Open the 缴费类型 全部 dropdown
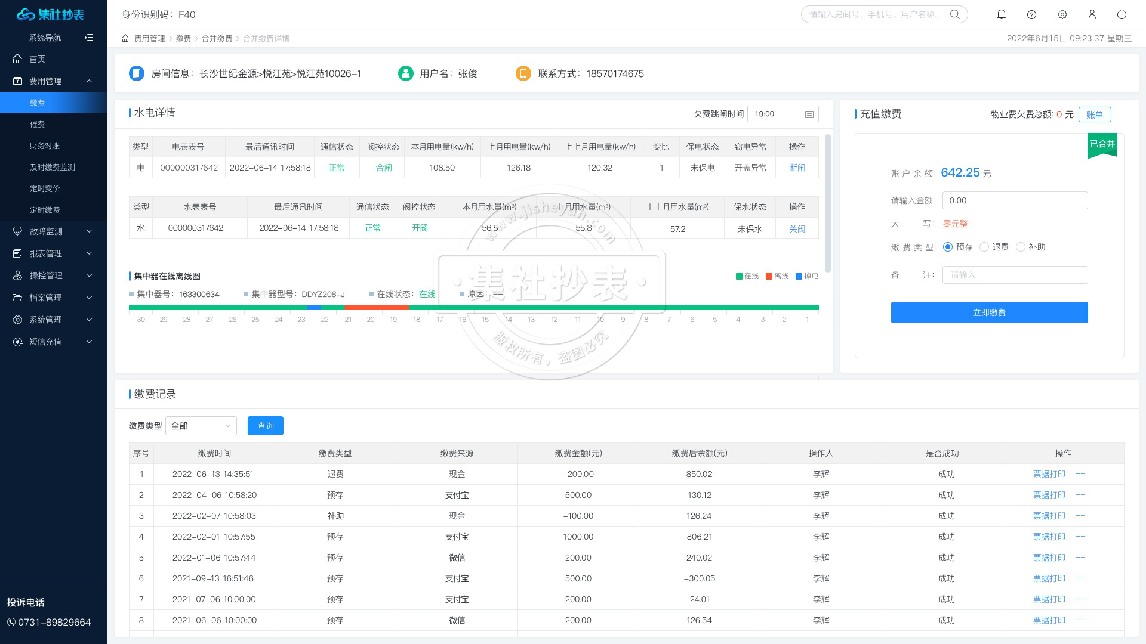The width and height of the screenshot is (1146, 644). click(201, 426)
